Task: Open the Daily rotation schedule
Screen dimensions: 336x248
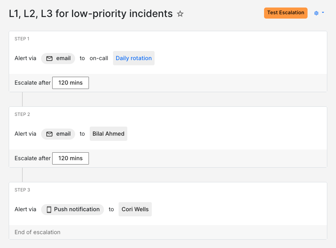Action: (x=134, y=58)
